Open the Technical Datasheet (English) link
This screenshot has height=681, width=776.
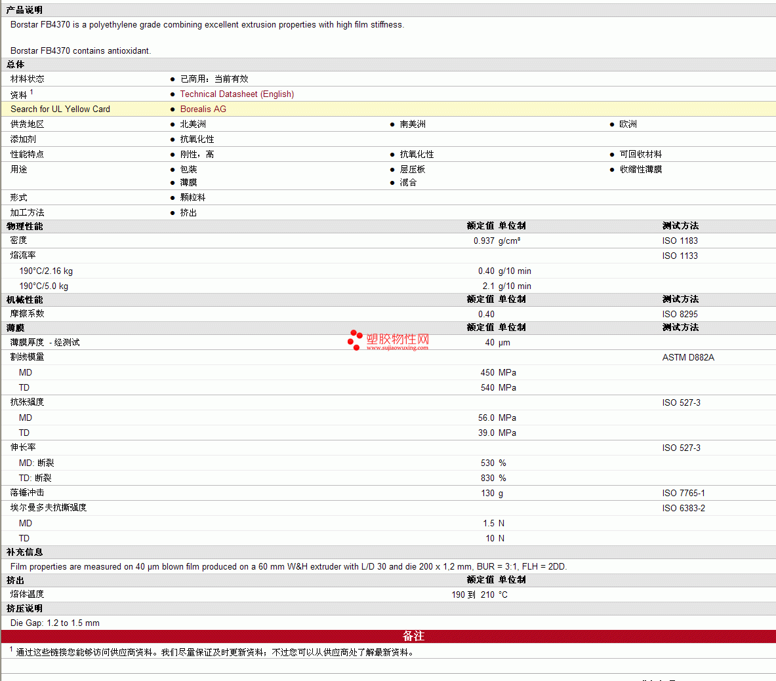pos(237,94)
